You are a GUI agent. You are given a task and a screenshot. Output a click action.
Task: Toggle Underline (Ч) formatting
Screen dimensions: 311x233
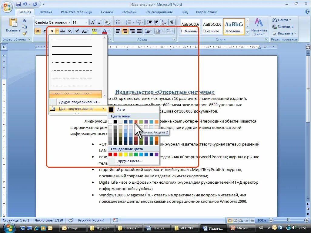(52, 31)
